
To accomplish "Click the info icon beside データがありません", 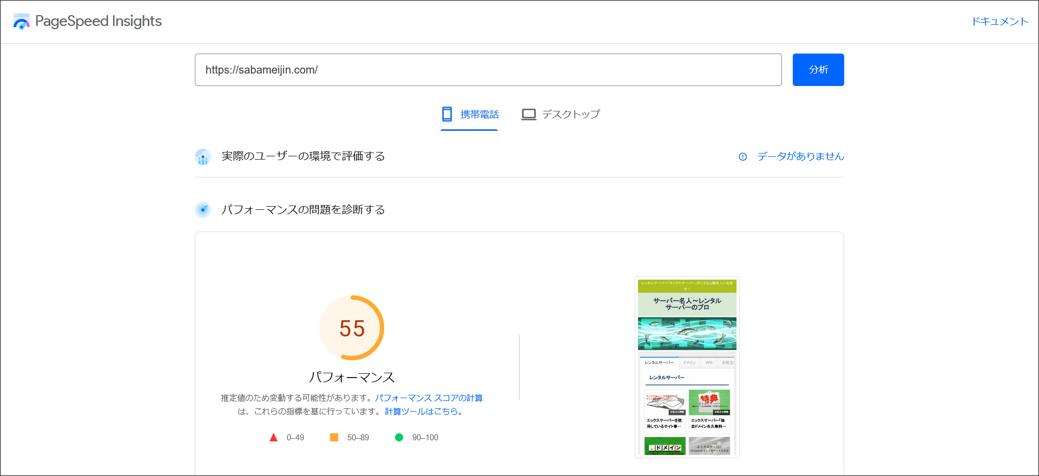I will (743, 157).
